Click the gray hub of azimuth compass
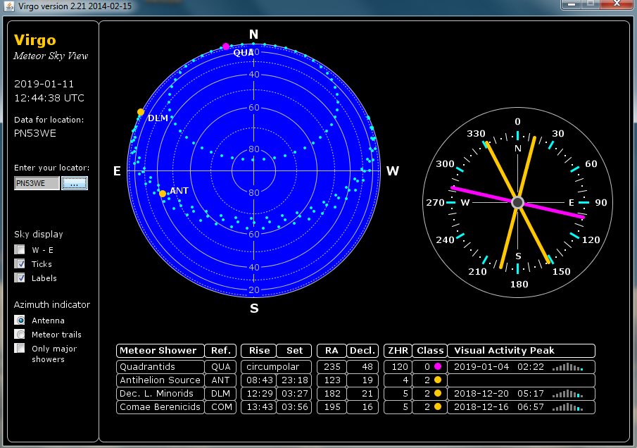 point(517,202)
